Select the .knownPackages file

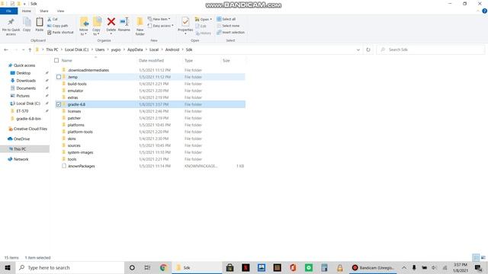click(82, 166)
